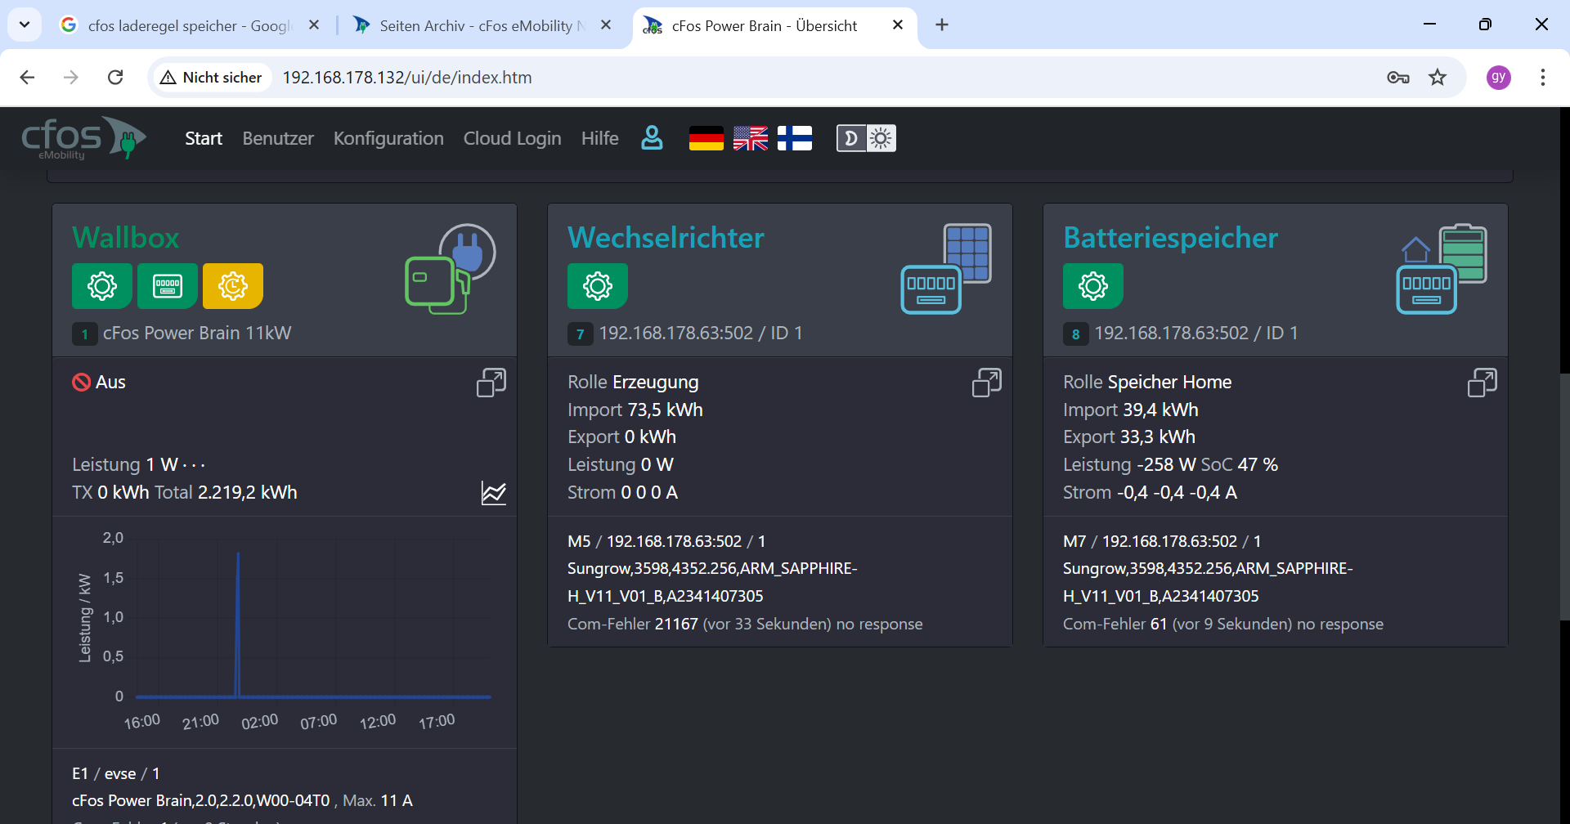
Task: Click the Wechselrichter heading
Action: tap(666, 237)
